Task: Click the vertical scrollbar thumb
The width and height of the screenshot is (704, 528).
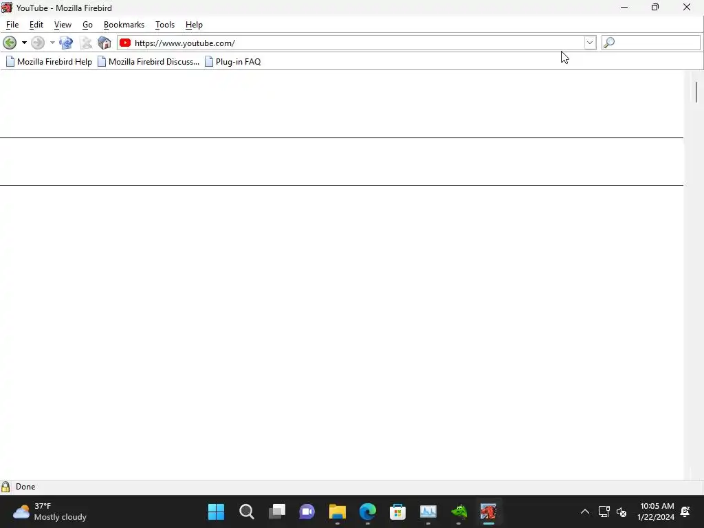Action: click(696, 92)
